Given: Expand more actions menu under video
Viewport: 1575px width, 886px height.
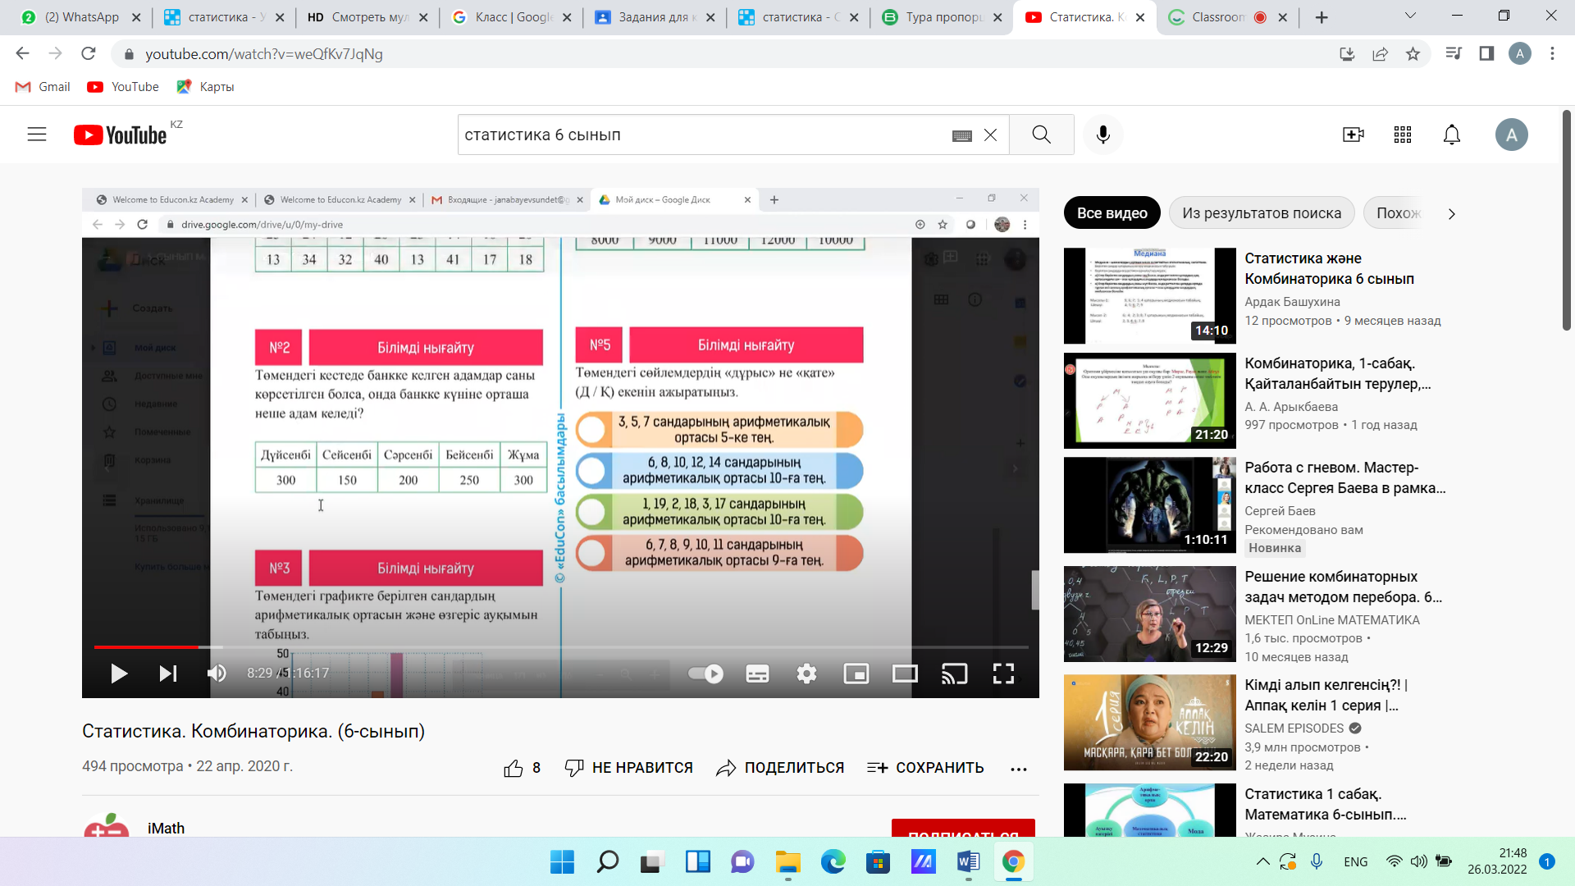Looking at the screenshot, I should 1018,769.
